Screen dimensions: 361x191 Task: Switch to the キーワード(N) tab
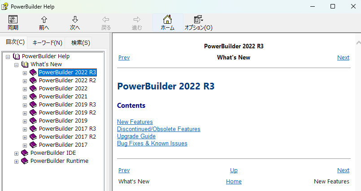pos(47,43)
